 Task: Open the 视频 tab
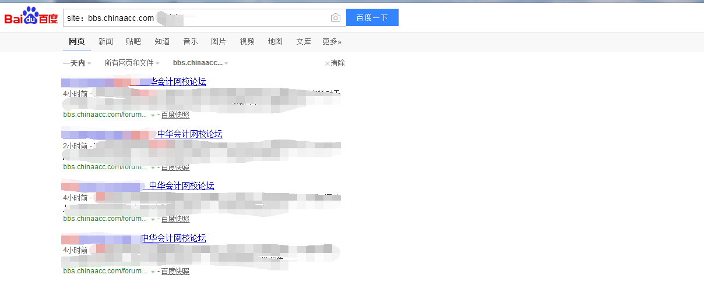(x=247, y=41)
